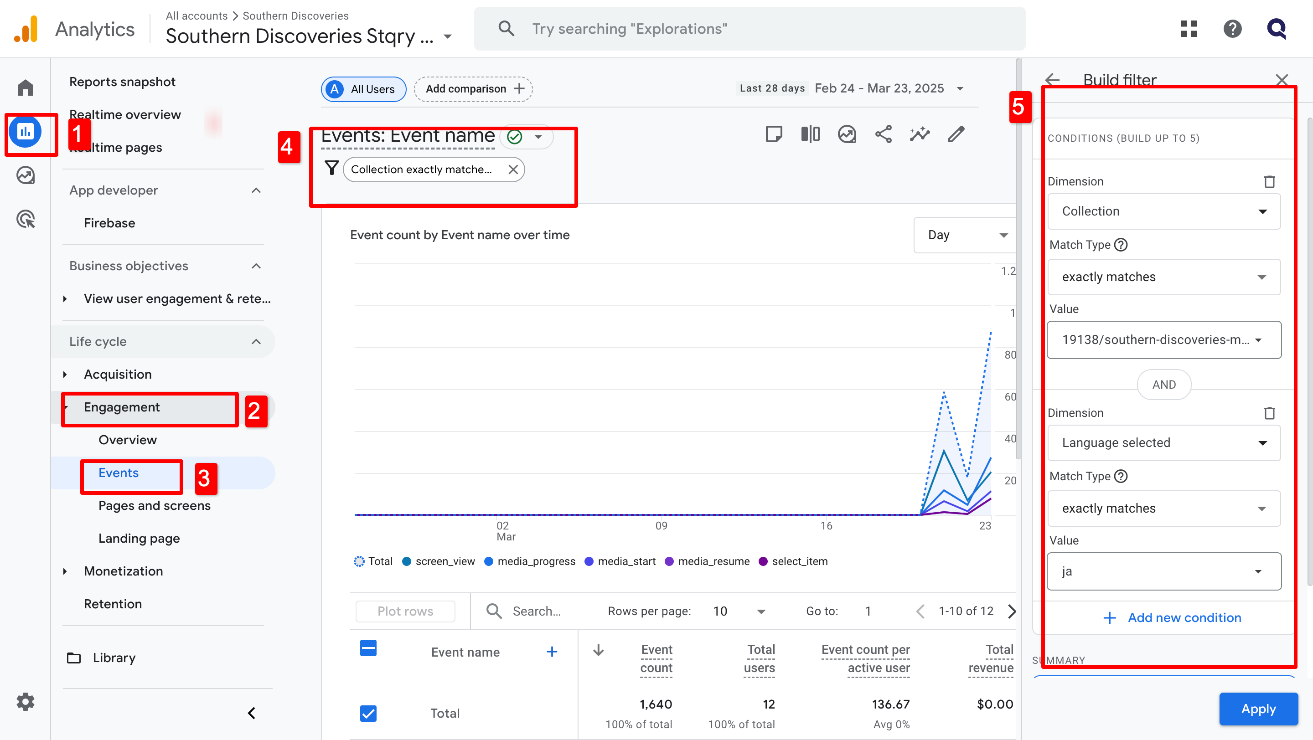Viewport: 1313px width, 740px height.
Task: Expand the Language selected dimension dropdown
Action: 1163,442
